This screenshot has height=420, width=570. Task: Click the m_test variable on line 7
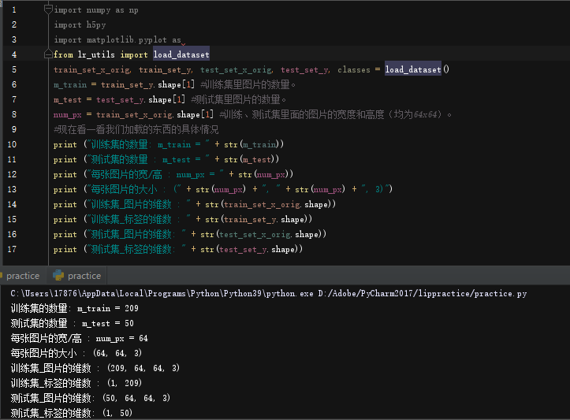[x=68, y=99]
